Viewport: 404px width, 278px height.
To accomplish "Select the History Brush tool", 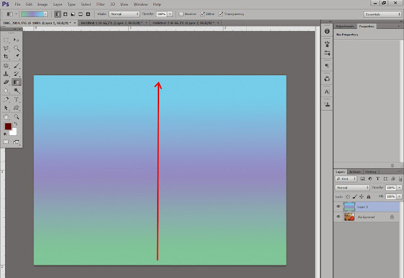I will (16, 74).
